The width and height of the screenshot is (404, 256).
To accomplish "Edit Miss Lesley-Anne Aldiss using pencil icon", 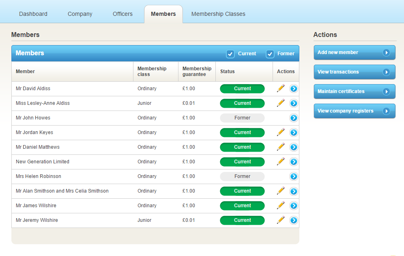I will (x=281, y=103).
